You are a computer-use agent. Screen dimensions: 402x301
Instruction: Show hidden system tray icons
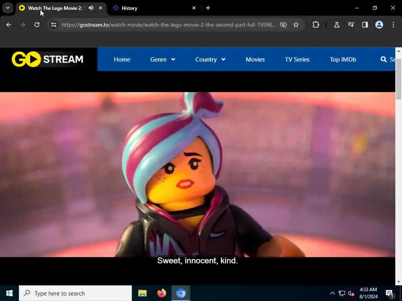click(332, 293)
